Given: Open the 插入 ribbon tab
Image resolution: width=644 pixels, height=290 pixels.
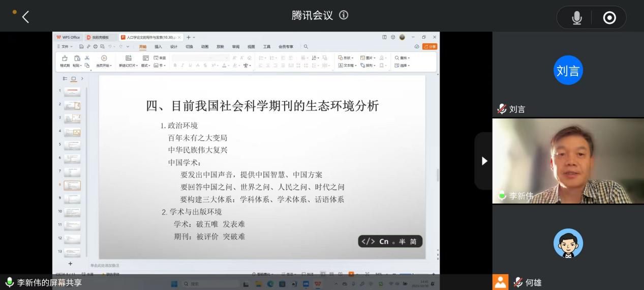Looking at the screenshot, I should (x=158, y=47).
